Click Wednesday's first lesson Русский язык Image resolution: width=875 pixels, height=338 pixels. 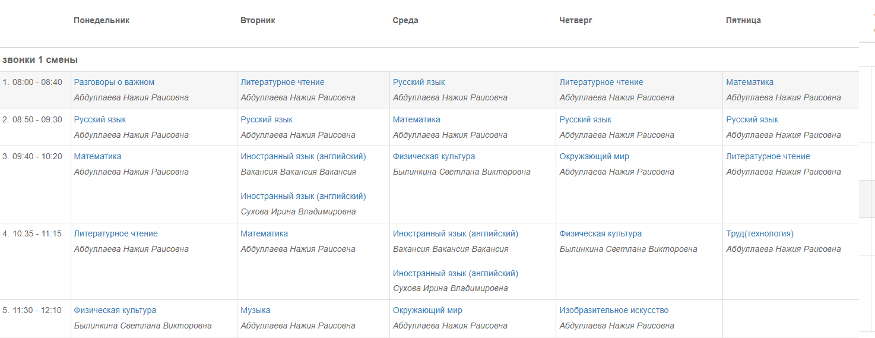pyautogui.click(x=419, y=82)
